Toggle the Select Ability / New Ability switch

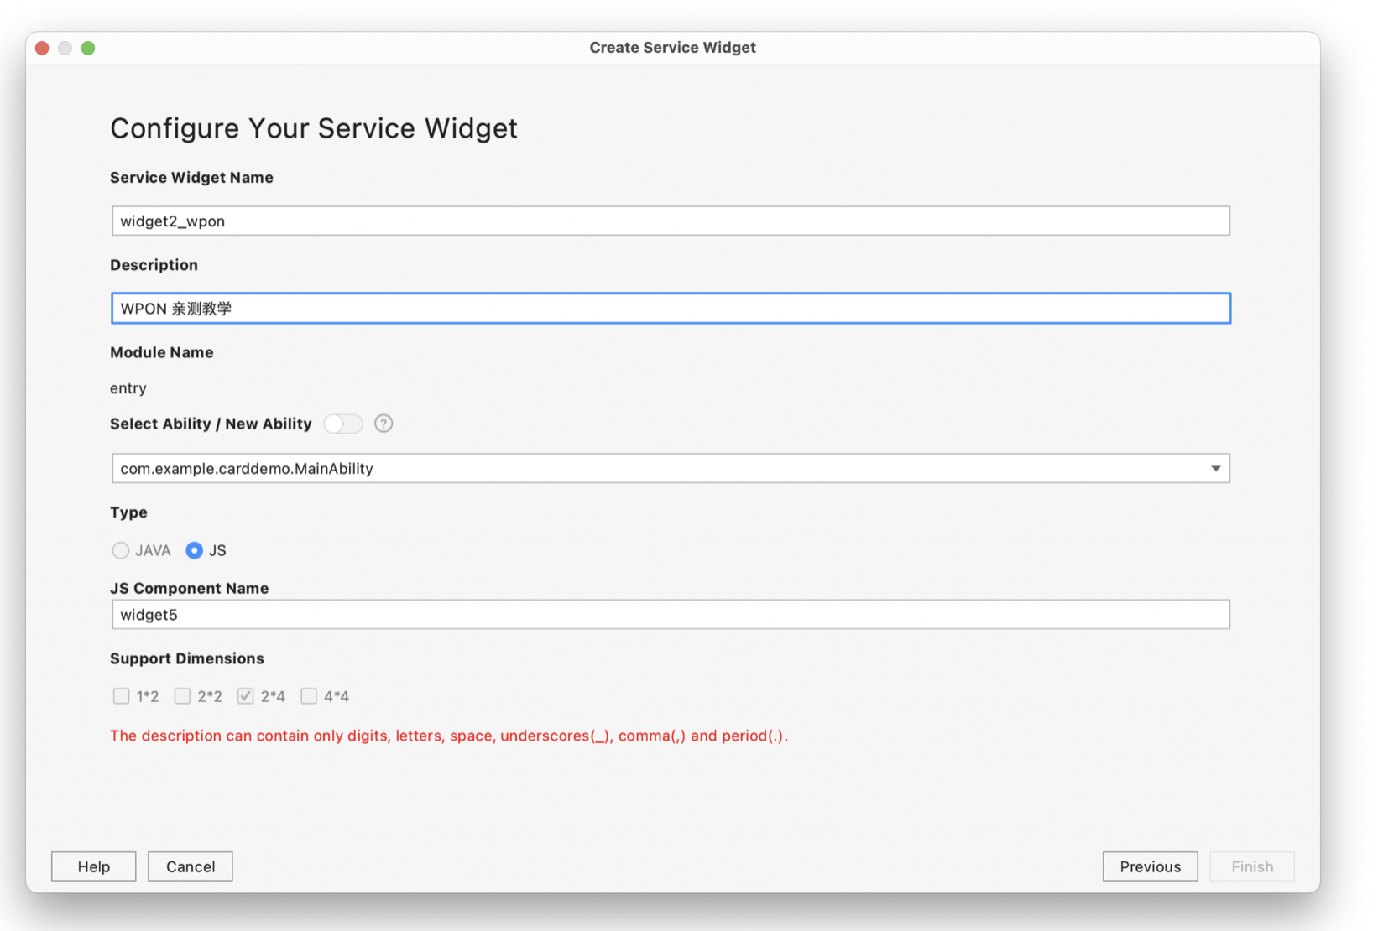tap(342, 424)
